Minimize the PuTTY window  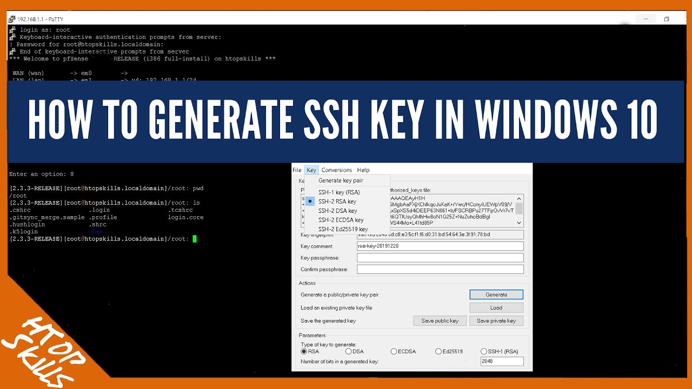point(646,19)
